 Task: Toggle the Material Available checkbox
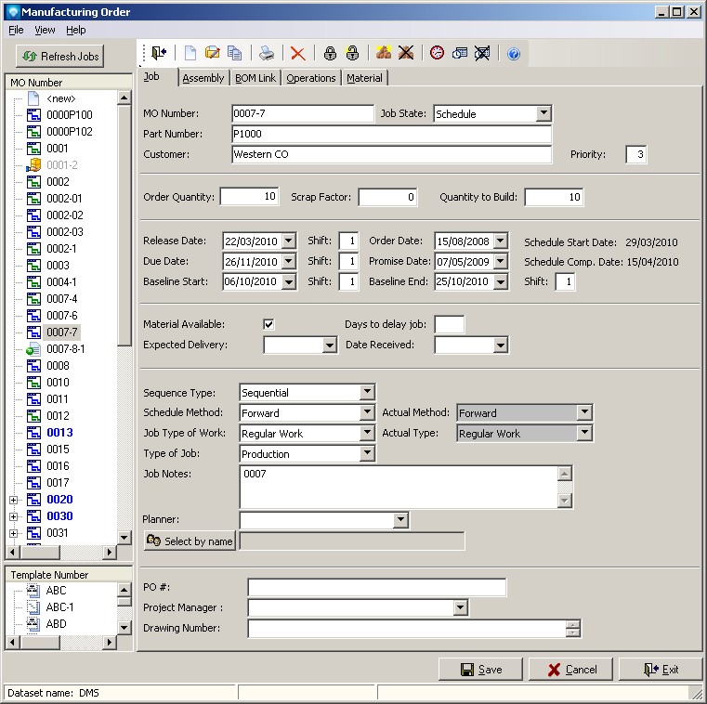269,324
